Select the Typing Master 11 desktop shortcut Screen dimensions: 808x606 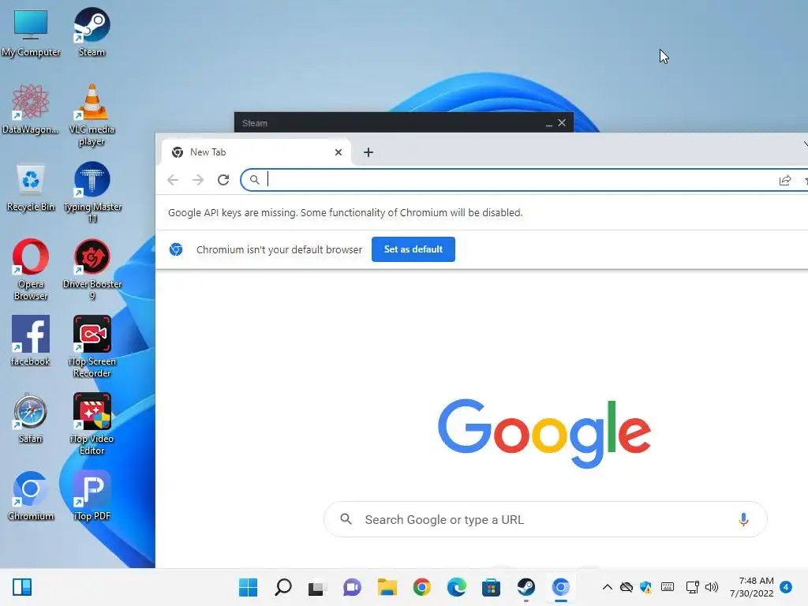point(92,193)
